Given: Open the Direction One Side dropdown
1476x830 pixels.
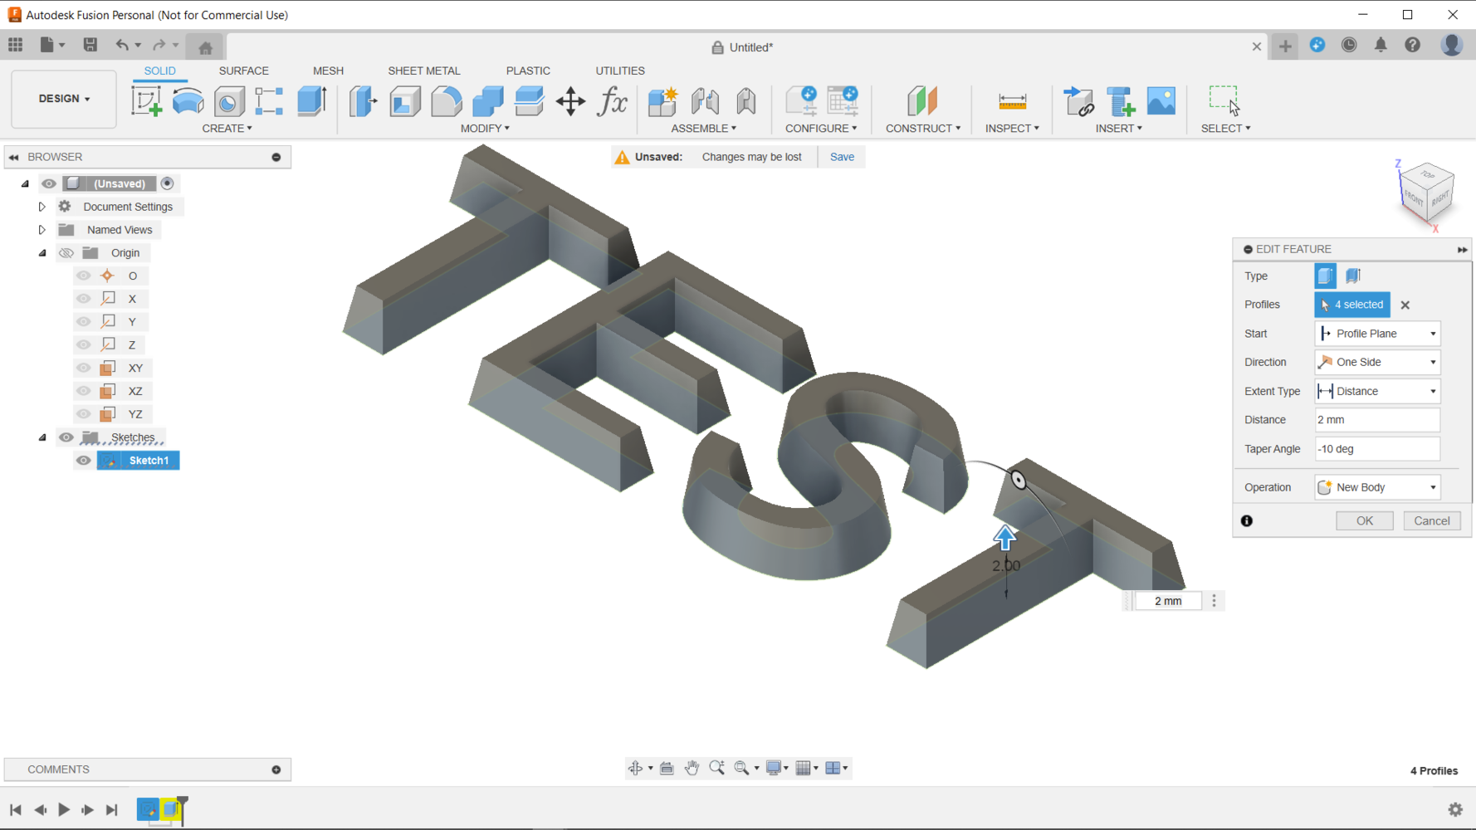Looking at the screenshot, I should (x=1377, y=362).
